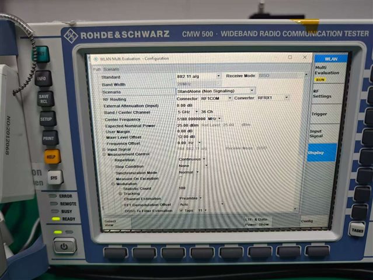Collapse the Modulation tree node
Viewport: 373px width, 280px height.
click(113, 184)
